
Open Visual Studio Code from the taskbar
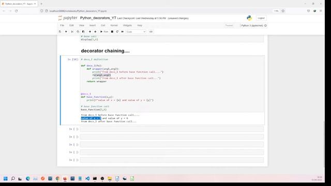pos(87,179)
